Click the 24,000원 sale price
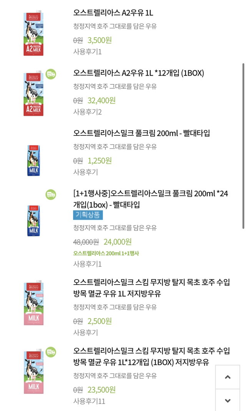This screenshot has width=246, height=411. click(x=118, y=242)
